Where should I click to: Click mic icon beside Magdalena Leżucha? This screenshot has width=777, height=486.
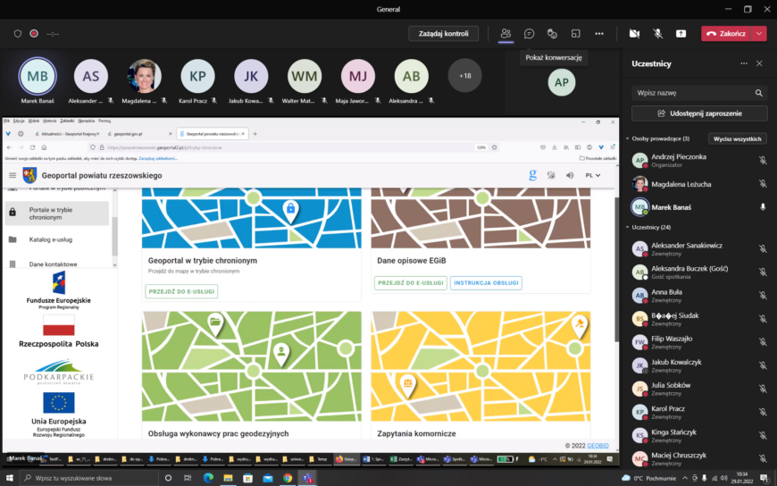(763, 184)
